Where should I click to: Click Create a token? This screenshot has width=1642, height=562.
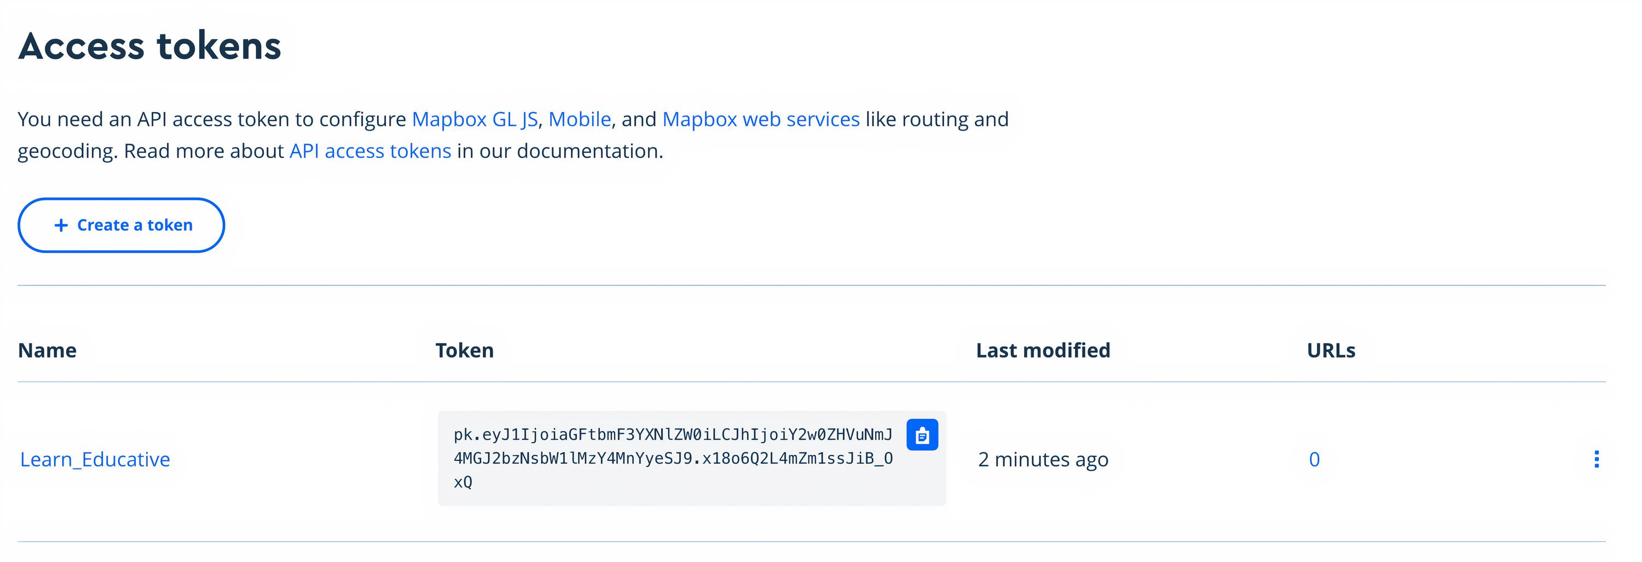click(121, 225)
